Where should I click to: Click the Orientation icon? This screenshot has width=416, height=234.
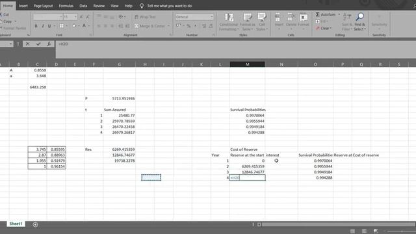click(121, 17)
